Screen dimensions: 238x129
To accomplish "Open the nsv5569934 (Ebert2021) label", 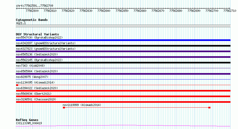I will [34, 94].
